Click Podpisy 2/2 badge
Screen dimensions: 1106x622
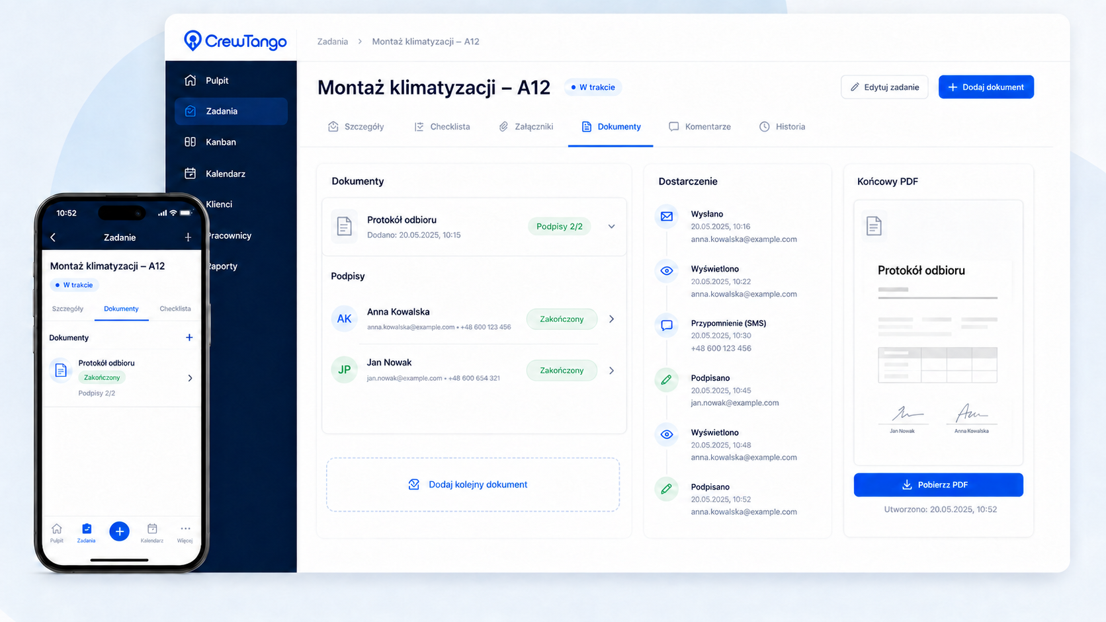[x=560, y=227]
